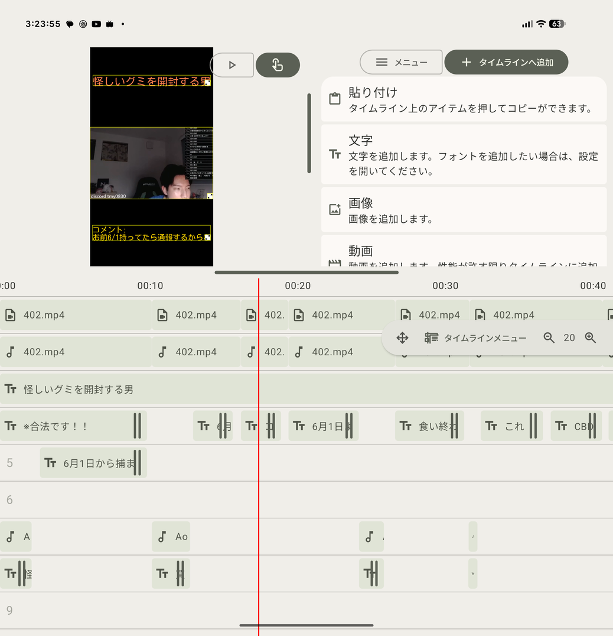Toggle the touch edit mode button

click(x=278, y=65)
